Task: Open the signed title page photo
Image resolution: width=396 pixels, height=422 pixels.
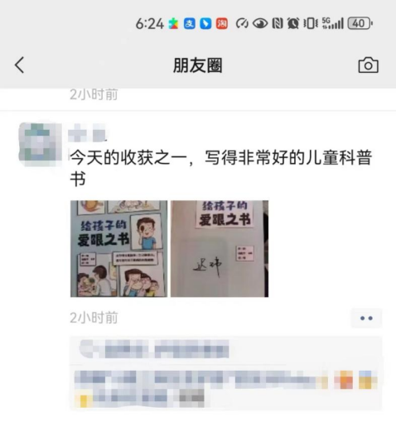Action: [220, 249]
